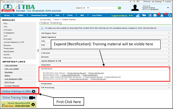Decrease font size with A-
The height and width of the screenshot is (109, 173).
pyautogui.click(x=131, y=1)
